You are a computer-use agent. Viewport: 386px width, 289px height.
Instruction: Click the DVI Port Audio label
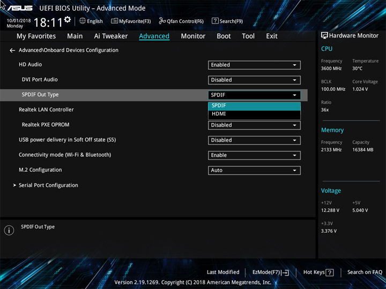click(x=40, y=80)
